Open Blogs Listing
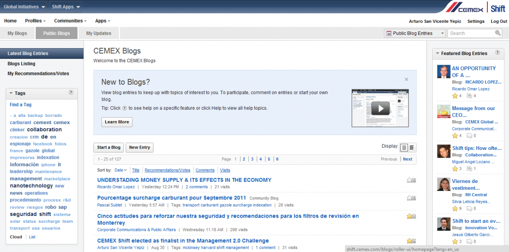509x252 pixels. (x=22, y=64)
